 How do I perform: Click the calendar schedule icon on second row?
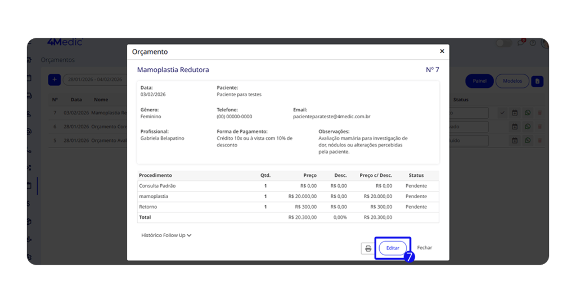click(515, 127)
